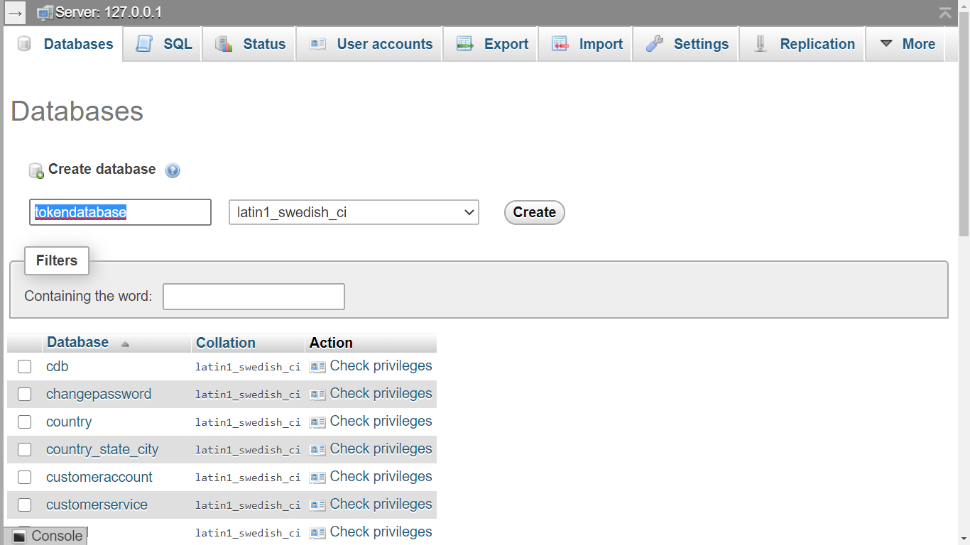Select the changepassword database checkbox
Screen dimensions: 970x545
point(25,395)
